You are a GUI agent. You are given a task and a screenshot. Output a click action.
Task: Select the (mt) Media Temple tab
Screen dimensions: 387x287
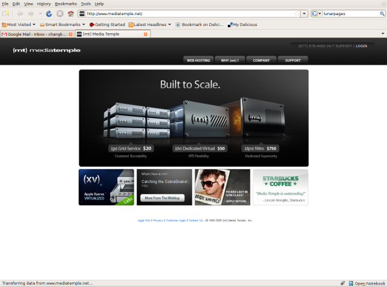(x=113, y=34)
